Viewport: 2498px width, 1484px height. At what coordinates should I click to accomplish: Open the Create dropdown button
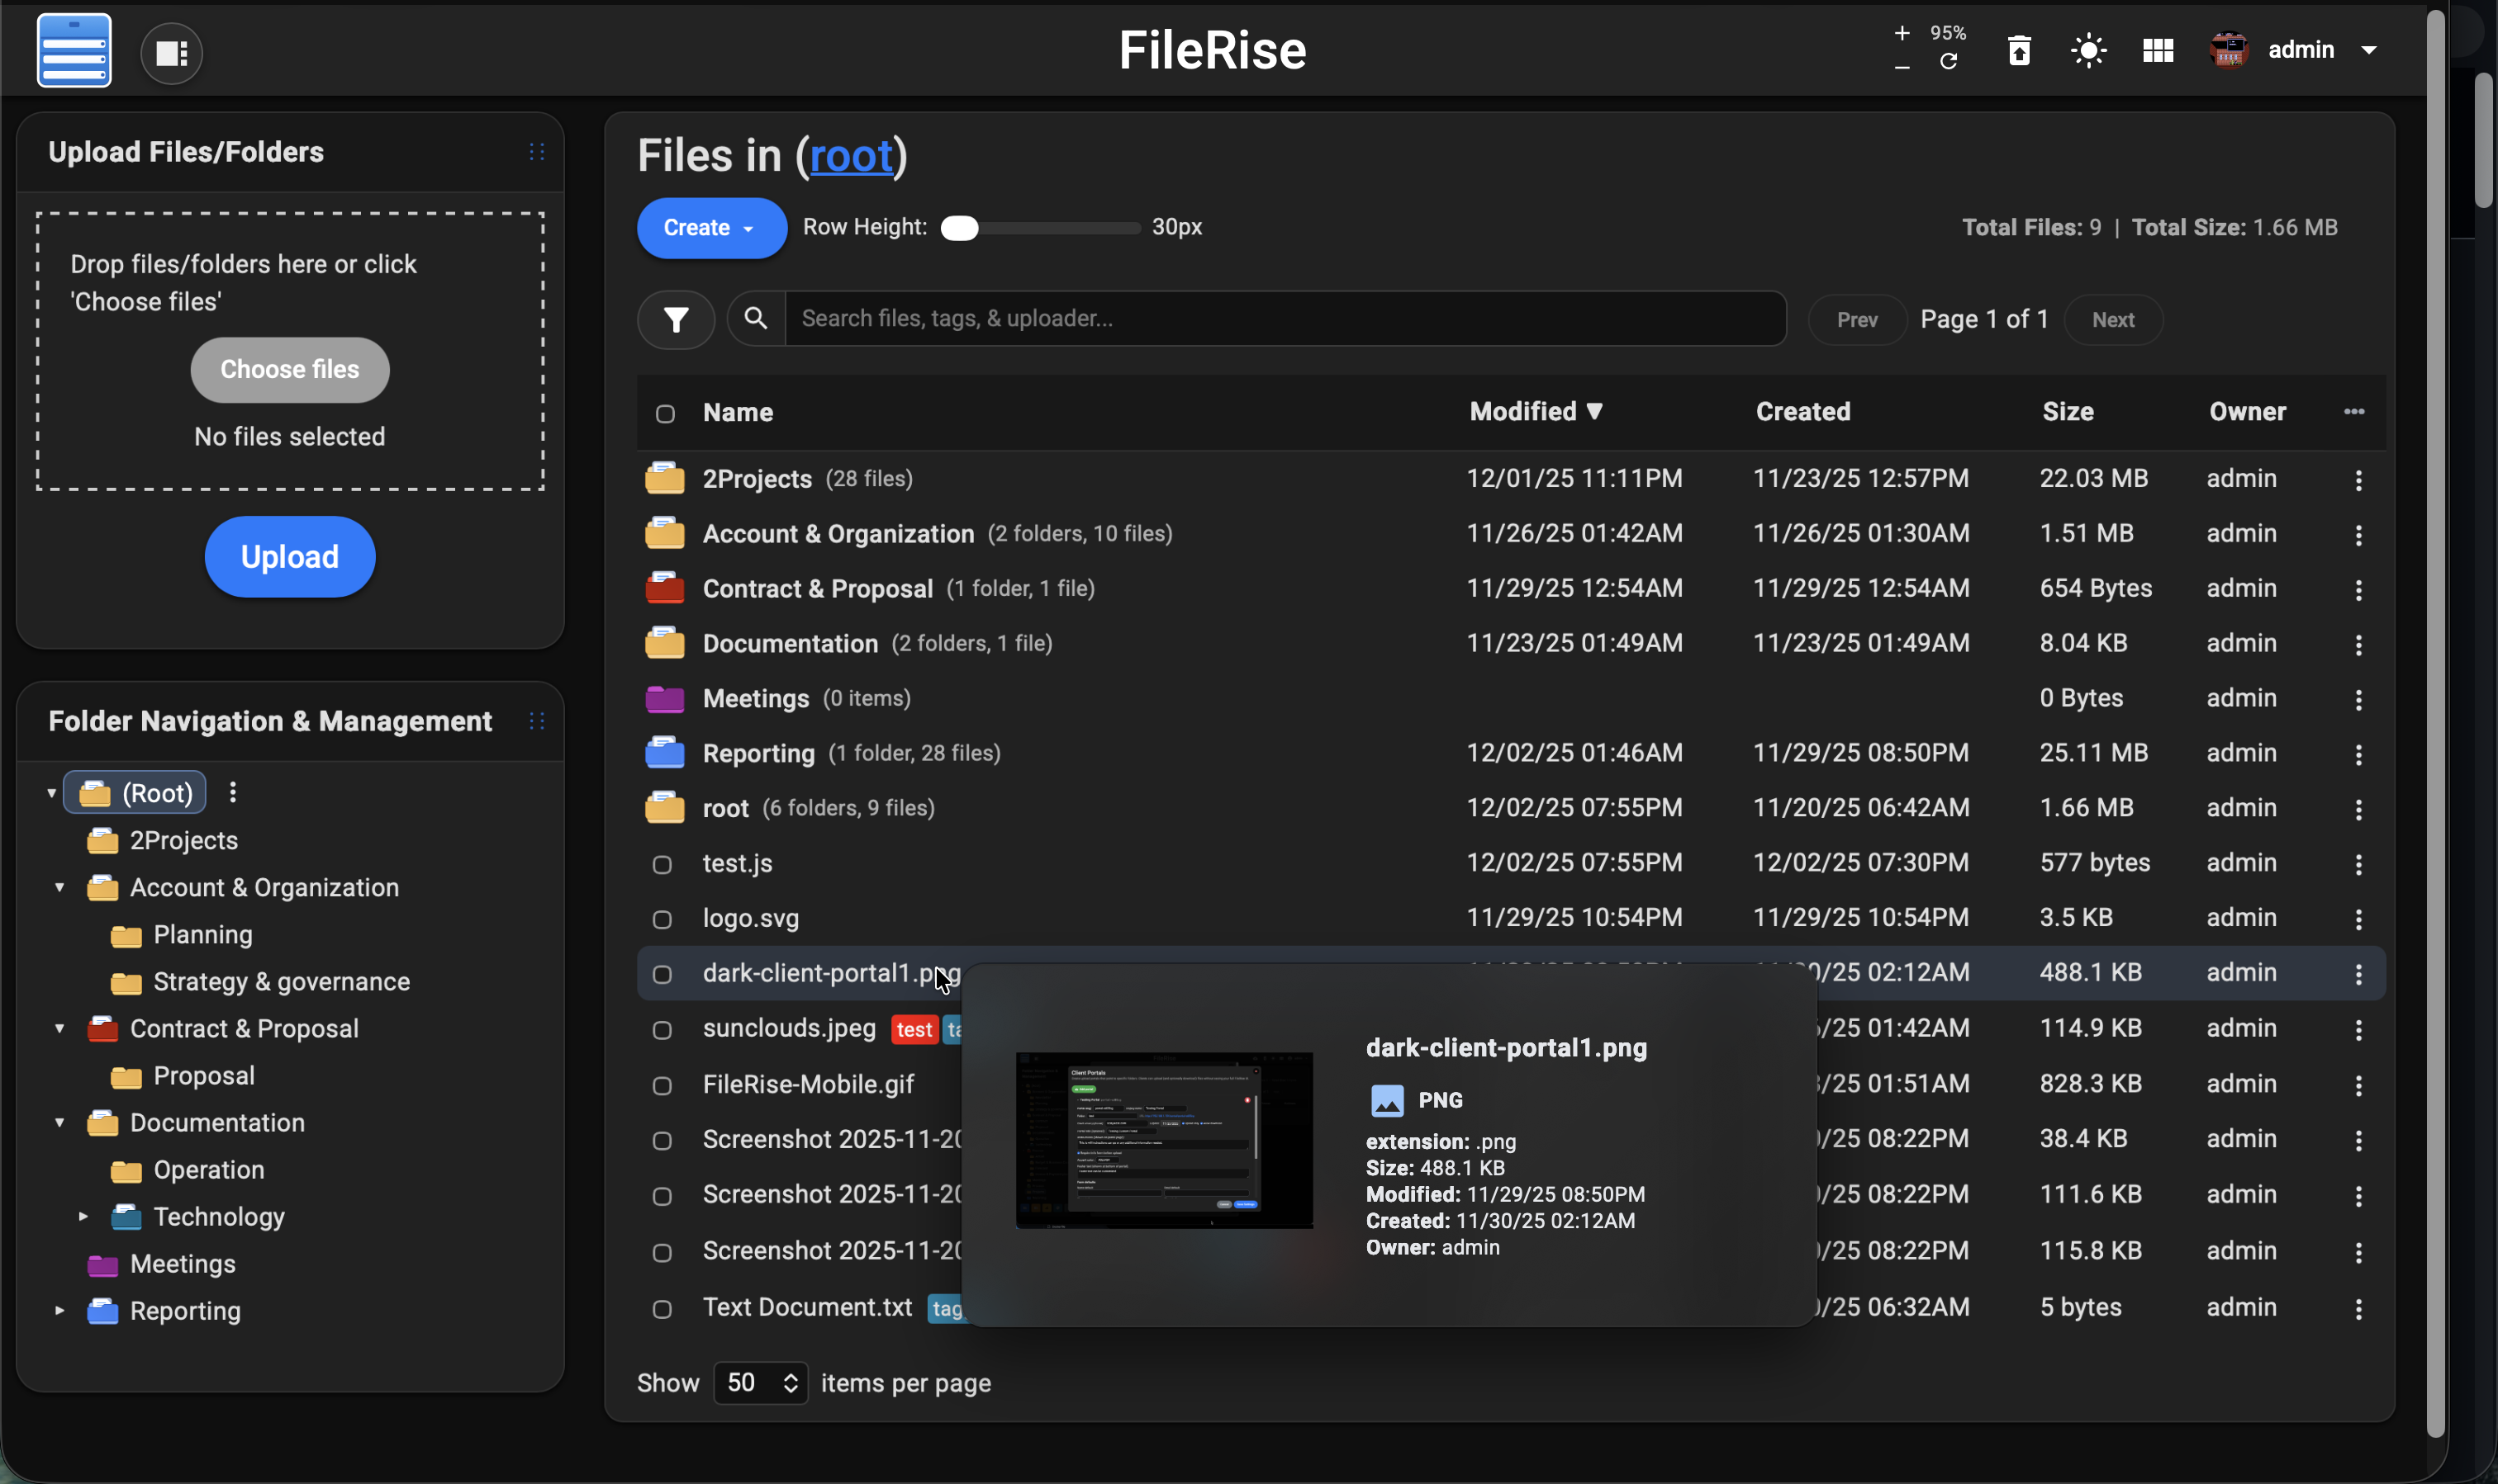pos(710,228)
